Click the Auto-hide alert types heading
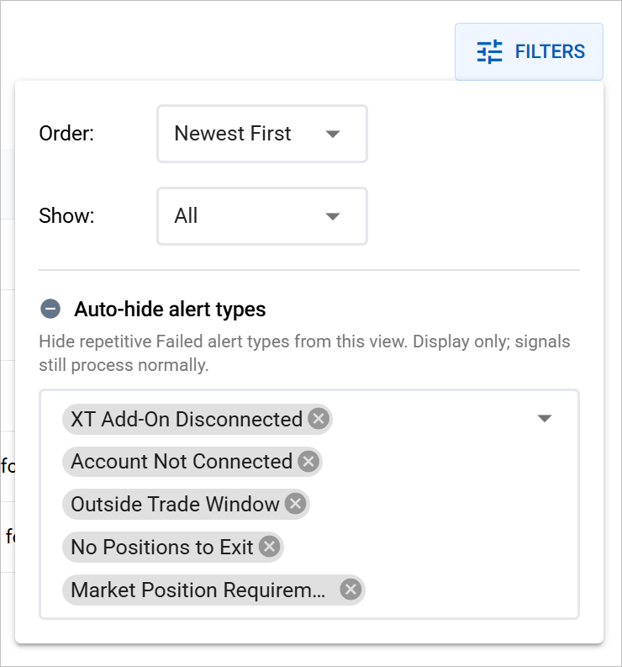 click(170, 310)
